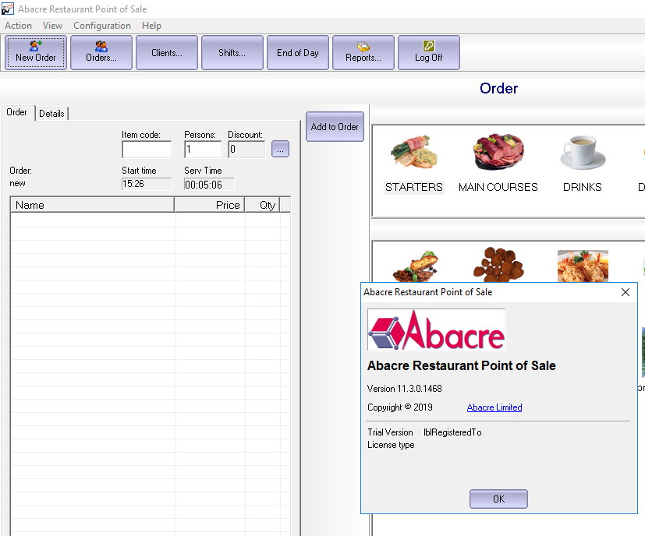The image size is (645, 536).
Task: Open the Configuration menu
Action: [x=102, y=26]
